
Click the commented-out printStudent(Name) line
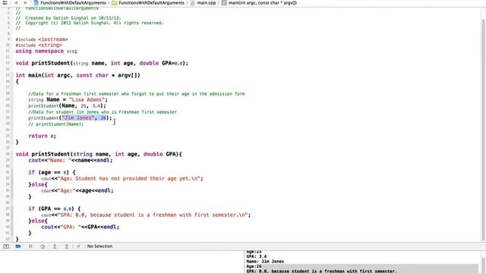(x=55, y=124)
